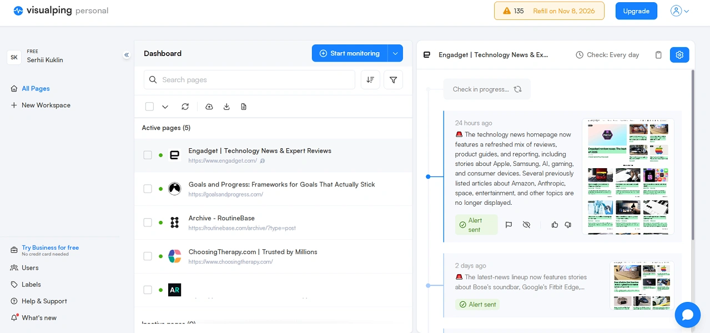The image size is (710, 333).
Task: Click the right panel vertical scrollbar
Action: tap(693, 155)
